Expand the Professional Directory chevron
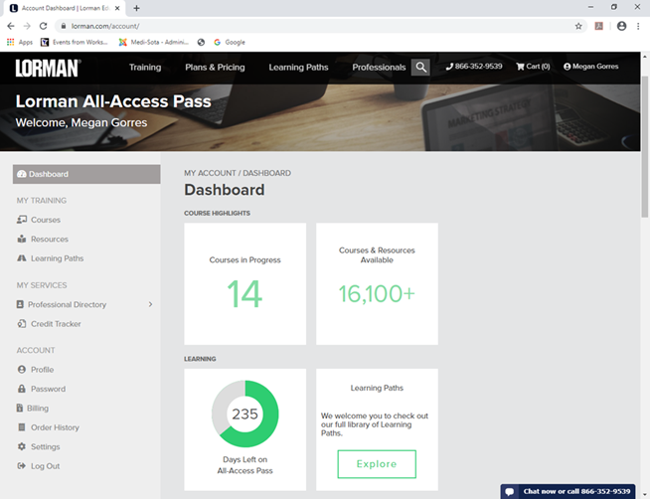This screenshot has height=499, width=650. point(150,304)
